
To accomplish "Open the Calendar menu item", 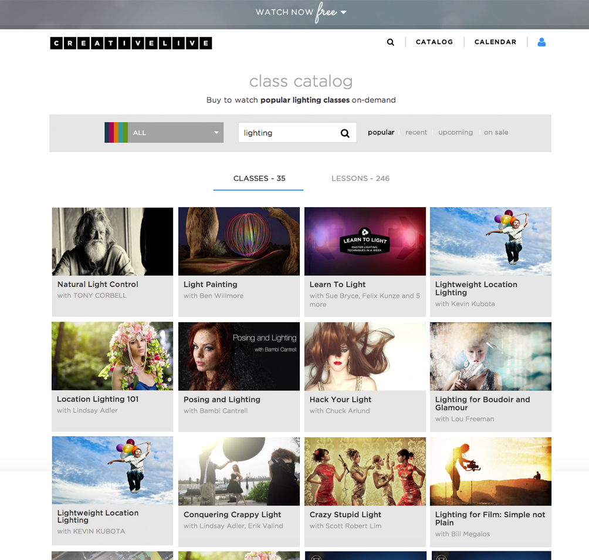I will [495, 42].
